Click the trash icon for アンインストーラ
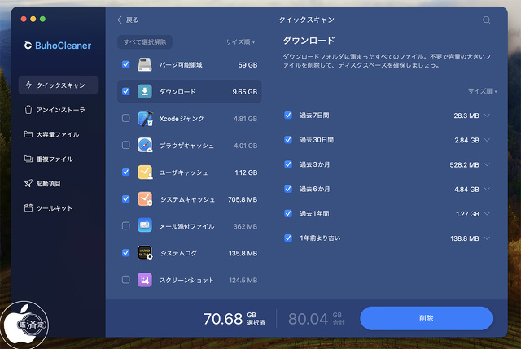 coord(28,110)
